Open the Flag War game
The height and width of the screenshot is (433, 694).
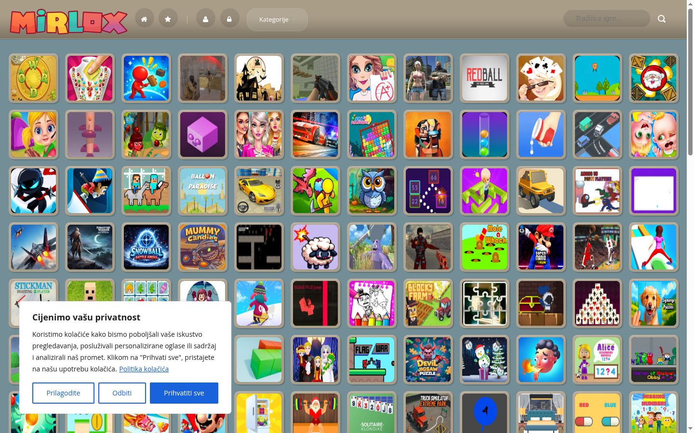point(372,359)
